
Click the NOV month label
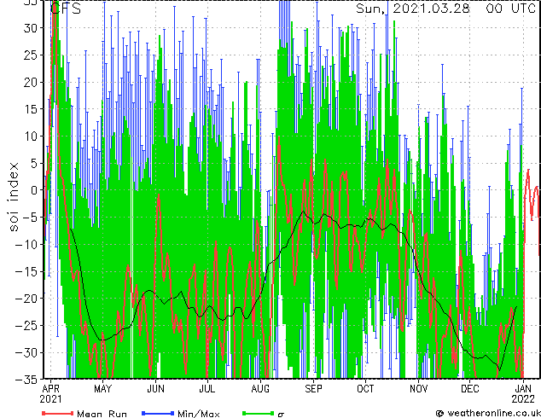coord(418,389)
